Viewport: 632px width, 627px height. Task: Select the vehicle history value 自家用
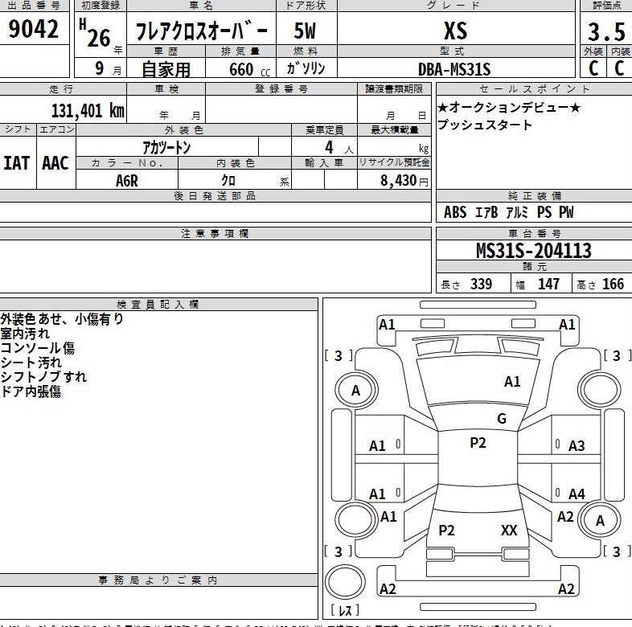click(166, 69)
